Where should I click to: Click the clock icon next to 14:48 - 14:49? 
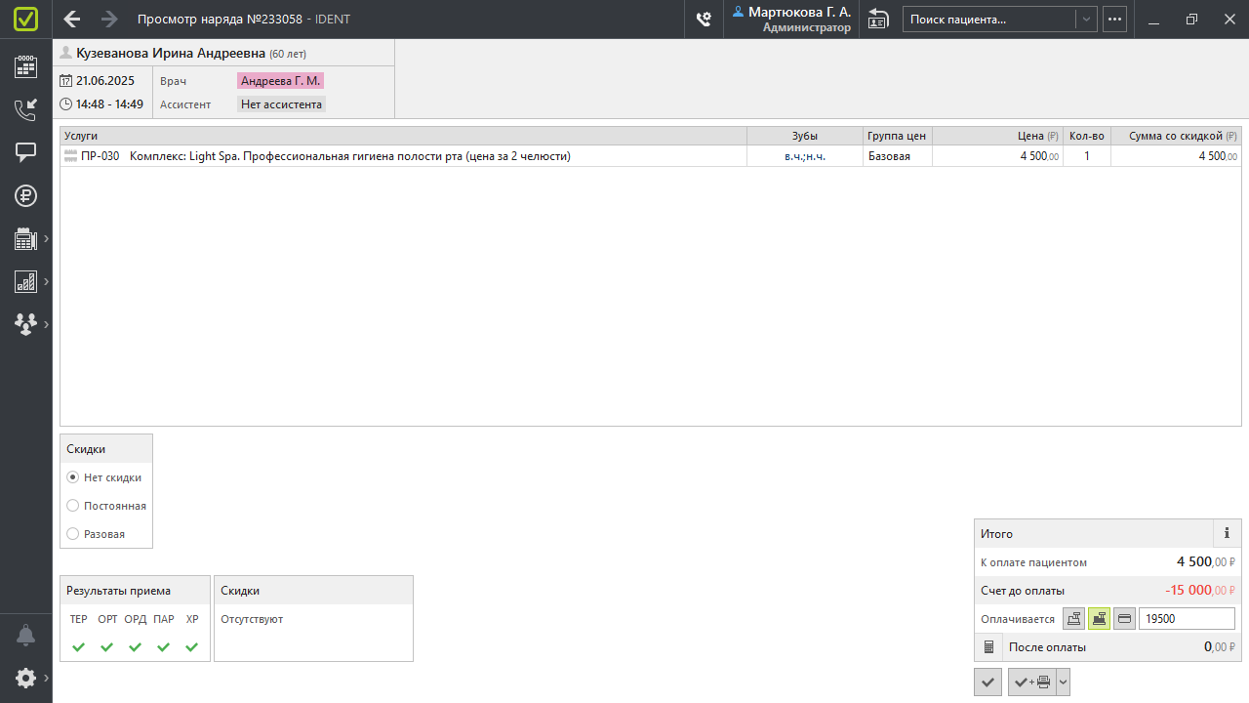point(66,103)
